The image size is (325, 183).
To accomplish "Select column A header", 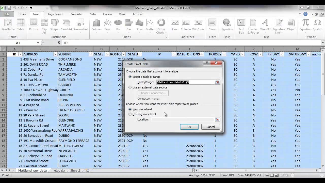I will [x=14, y=49].
